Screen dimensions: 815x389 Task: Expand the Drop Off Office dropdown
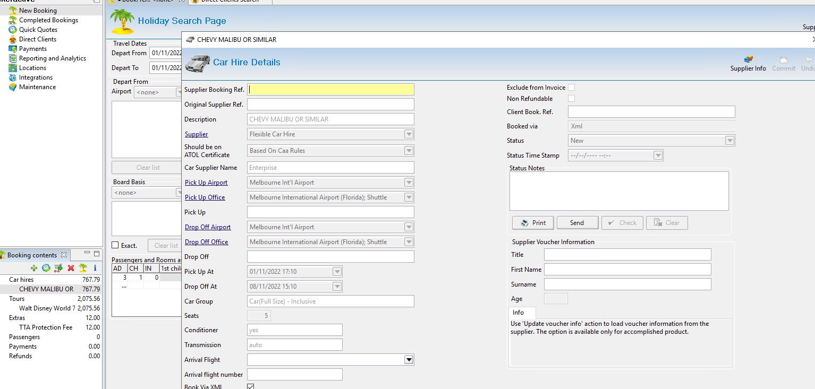click(x=409, y=242)
